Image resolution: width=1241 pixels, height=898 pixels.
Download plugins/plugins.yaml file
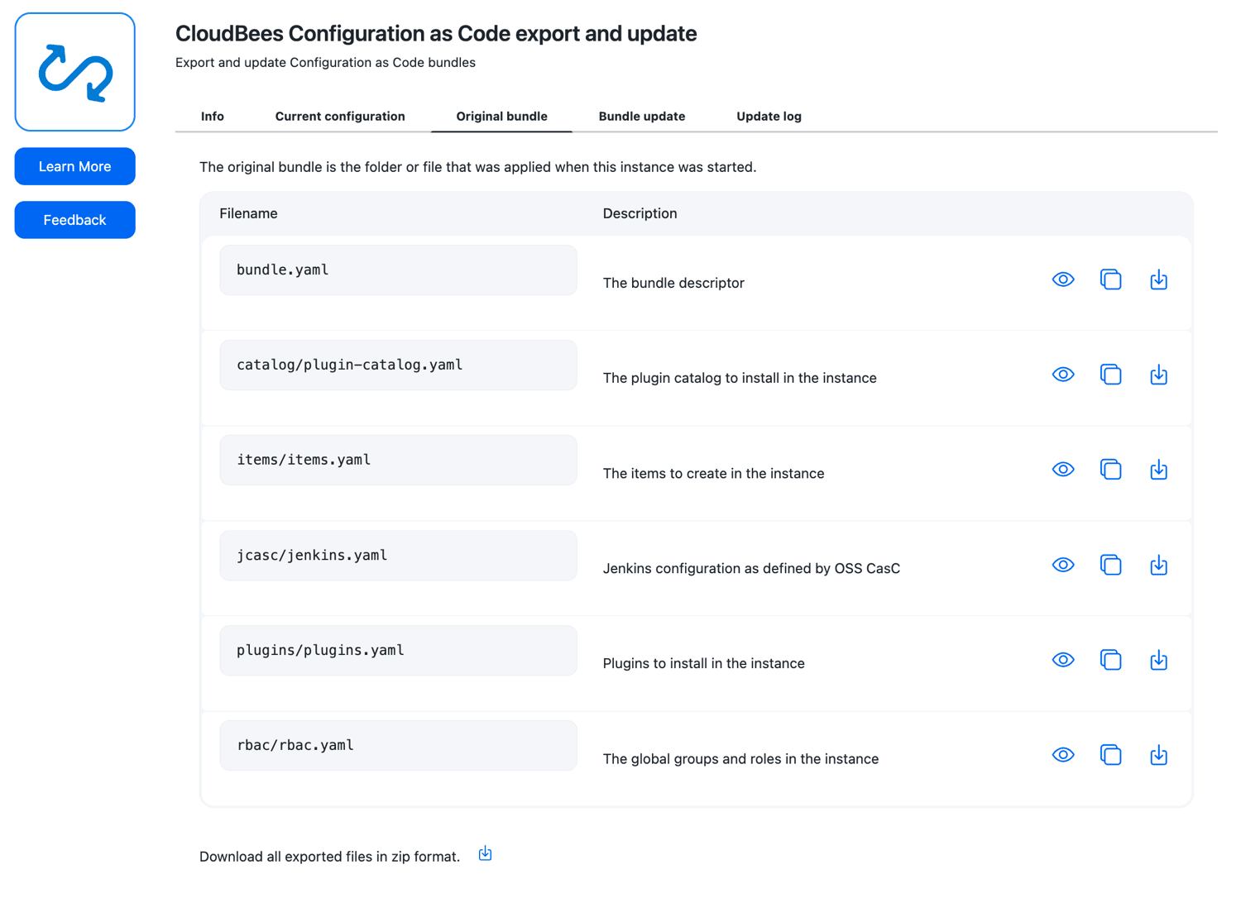click(1158, 660)
